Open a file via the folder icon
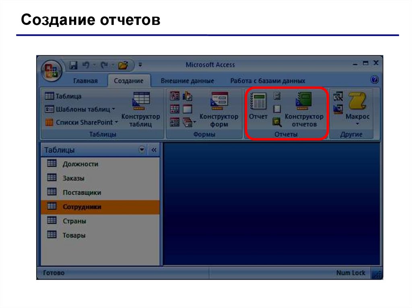412x308 pixels. (x=123, y=65)
